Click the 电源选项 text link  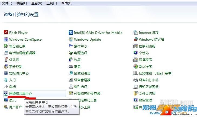(81, 53)
